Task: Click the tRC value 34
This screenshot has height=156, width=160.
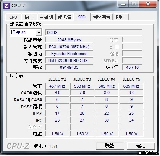Action: pyautogui.click(x=131, y=120)
